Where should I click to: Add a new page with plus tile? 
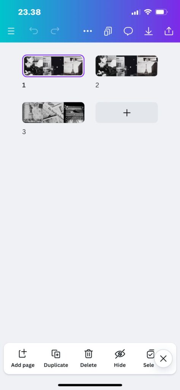[x=127, y=113]
